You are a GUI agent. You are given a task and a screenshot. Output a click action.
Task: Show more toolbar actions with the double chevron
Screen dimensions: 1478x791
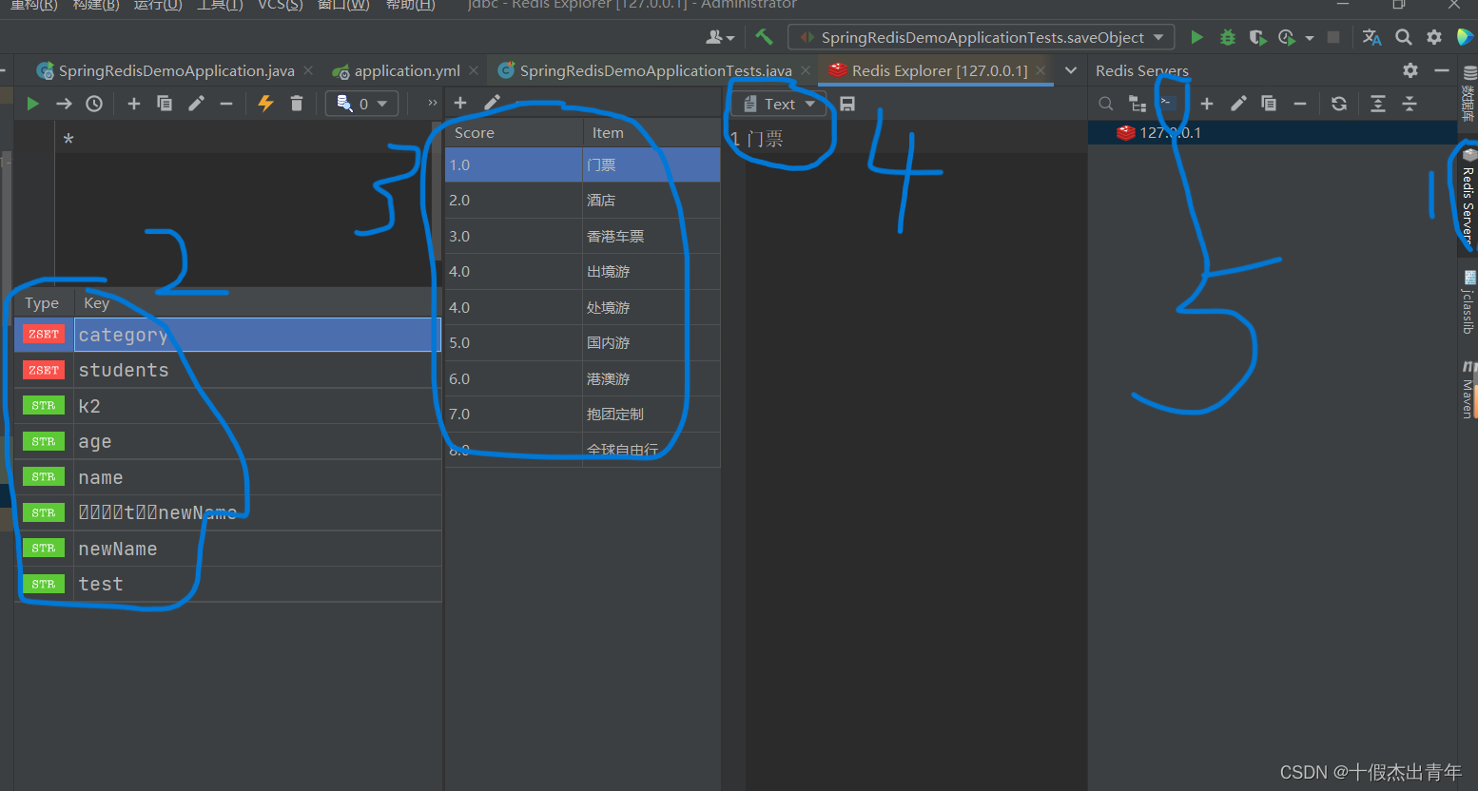point(433,103)
